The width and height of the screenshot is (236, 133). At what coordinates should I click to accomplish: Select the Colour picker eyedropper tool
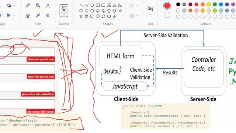[x=38, y=16]
